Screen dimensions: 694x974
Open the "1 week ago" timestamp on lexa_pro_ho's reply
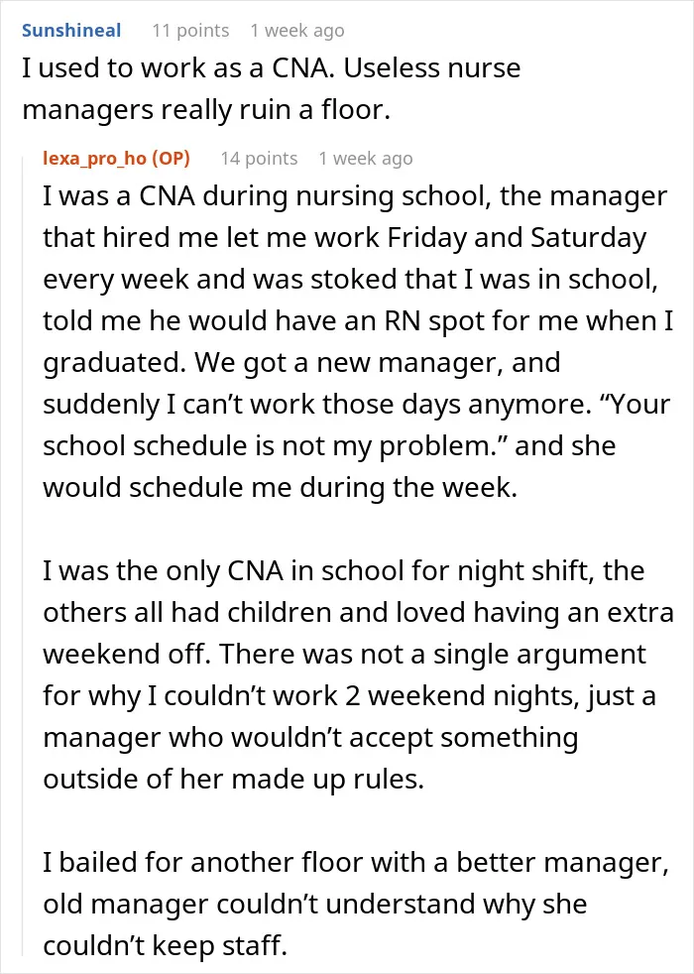click(366, 159)
